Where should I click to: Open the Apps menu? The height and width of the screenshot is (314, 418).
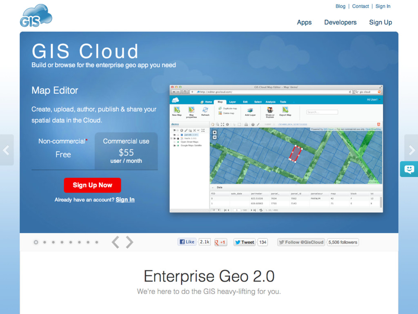click(304, 22)
